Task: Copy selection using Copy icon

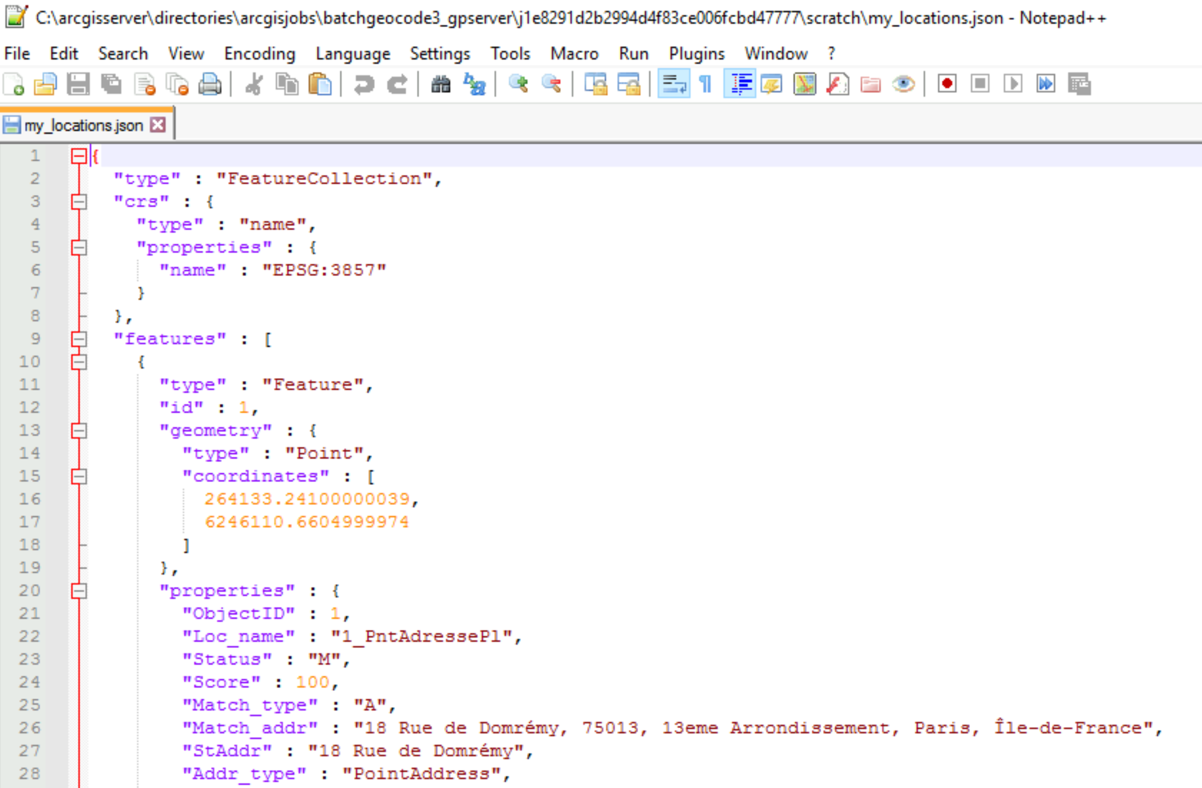Action: (287, 85)
